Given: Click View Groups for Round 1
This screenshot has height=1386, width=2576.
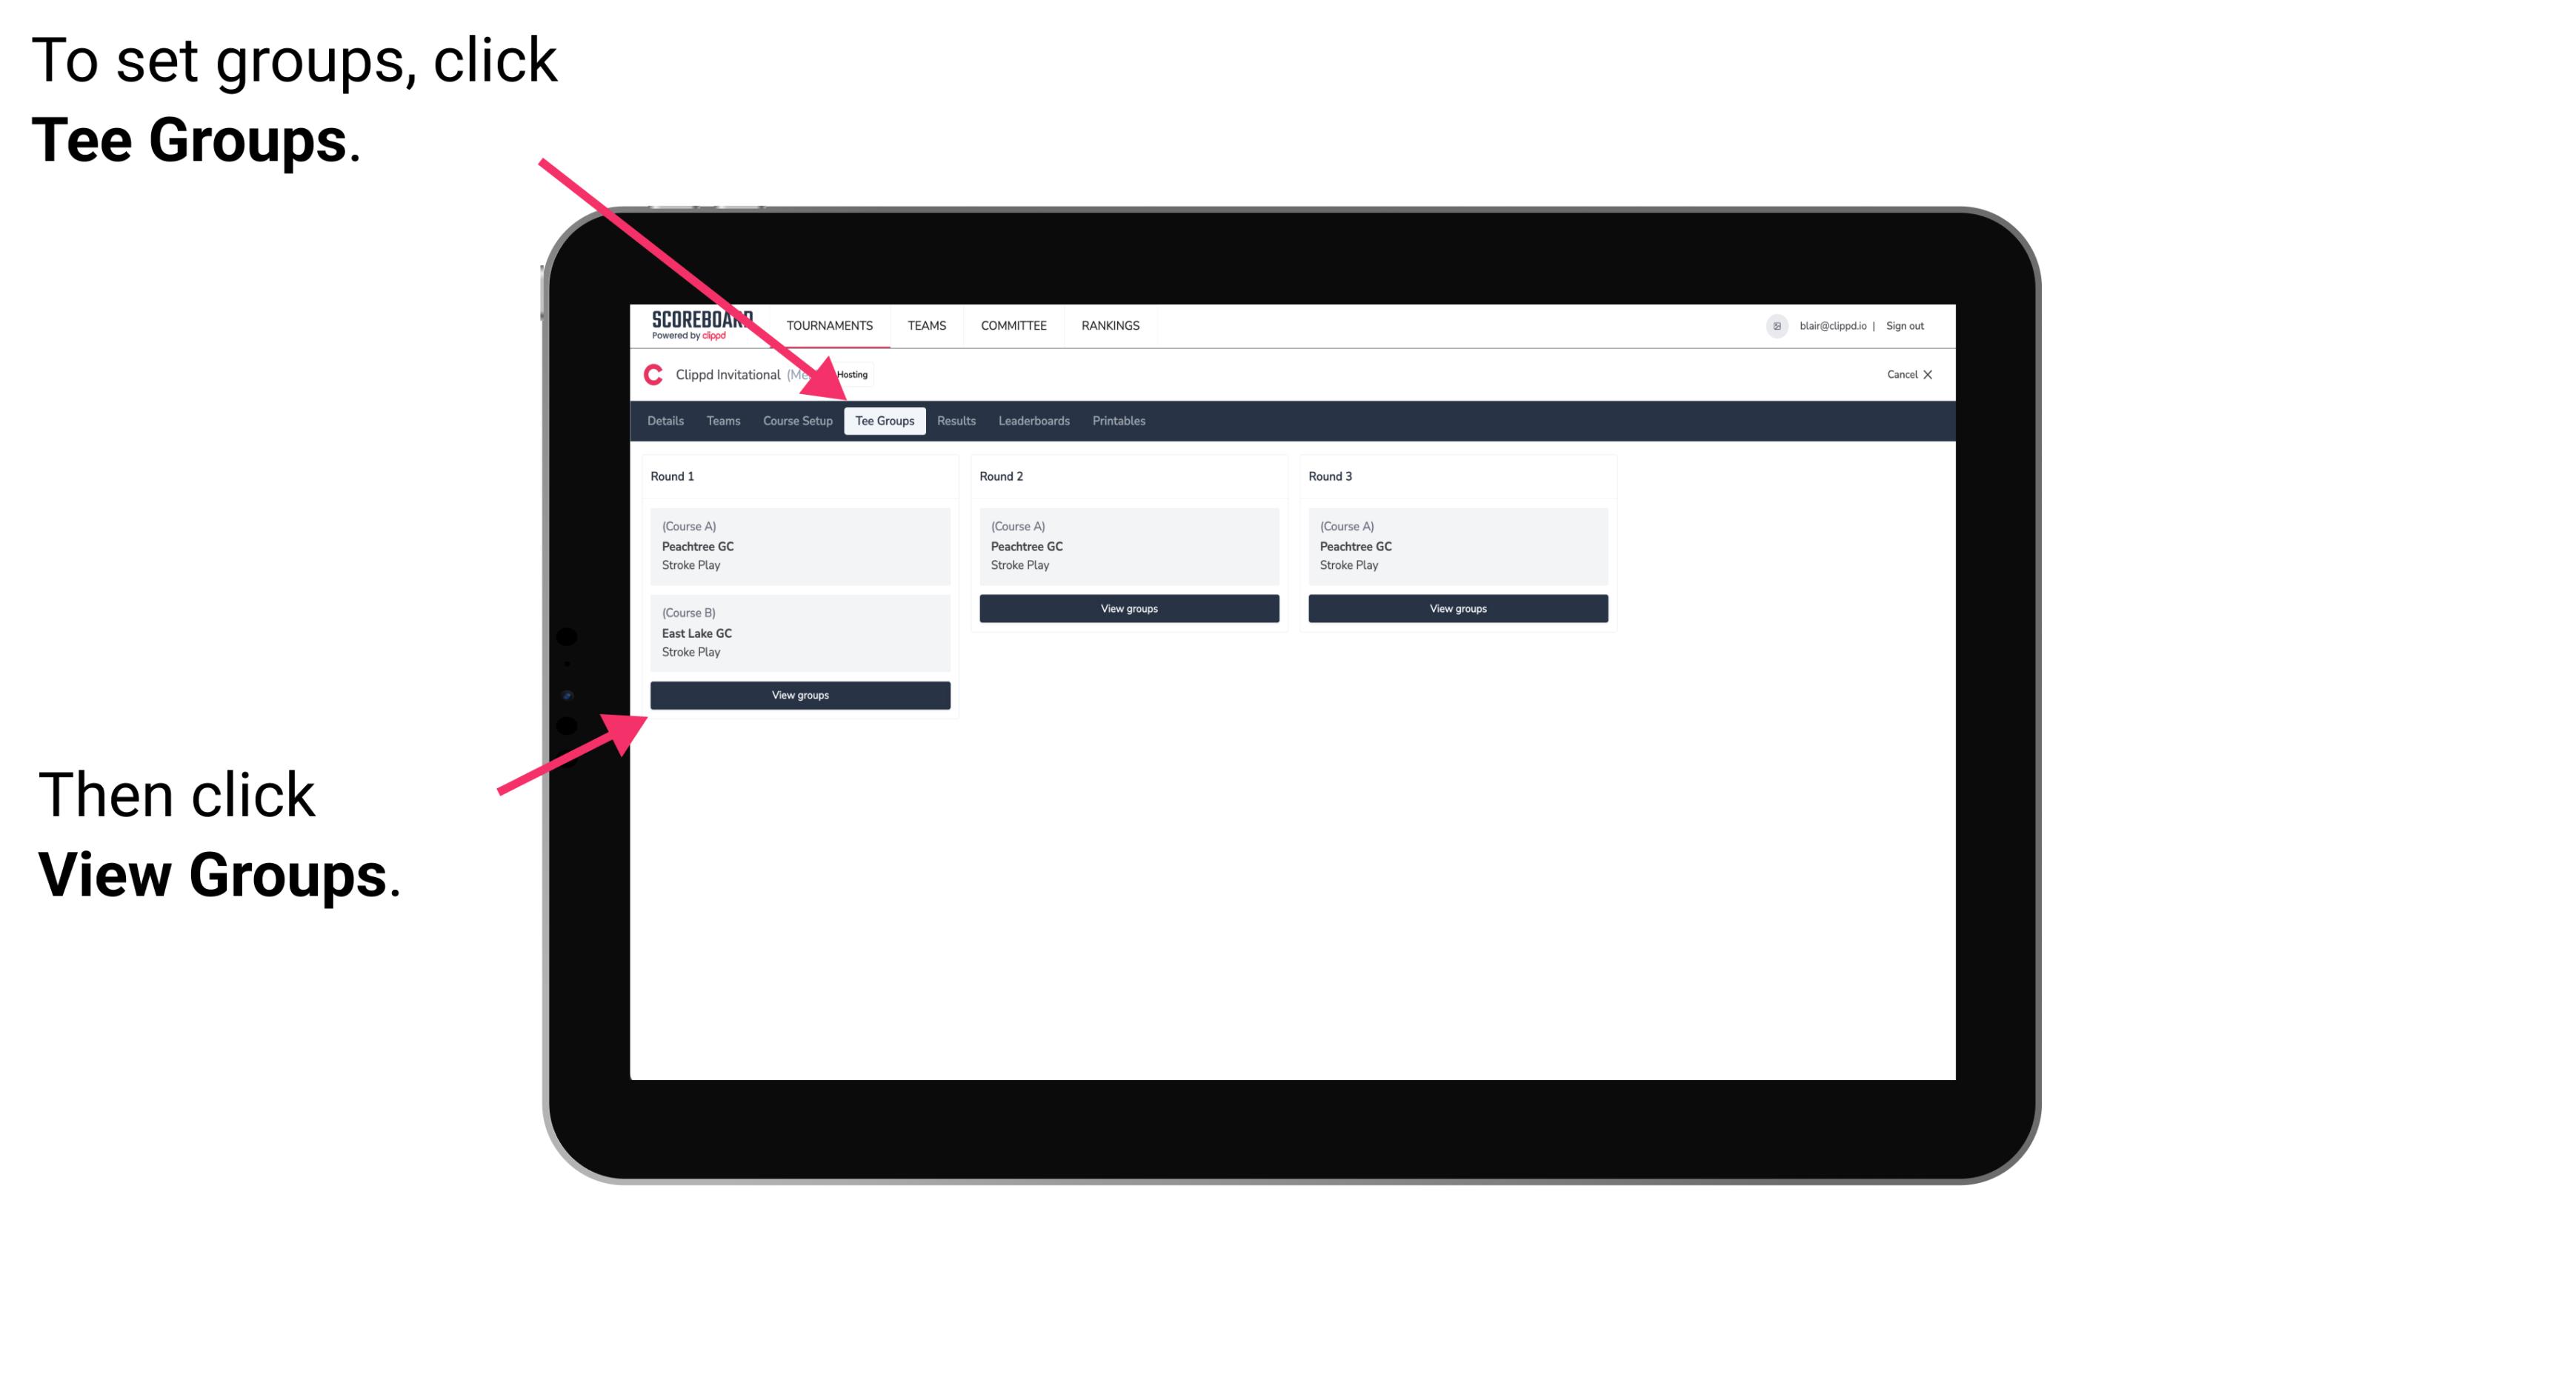Looking at the screenshot, I should click(802, 695).
